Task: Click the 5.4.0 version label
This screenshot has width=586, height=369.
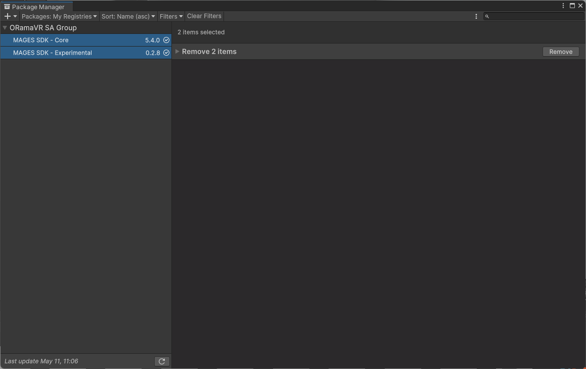Action: pos(153,40)
